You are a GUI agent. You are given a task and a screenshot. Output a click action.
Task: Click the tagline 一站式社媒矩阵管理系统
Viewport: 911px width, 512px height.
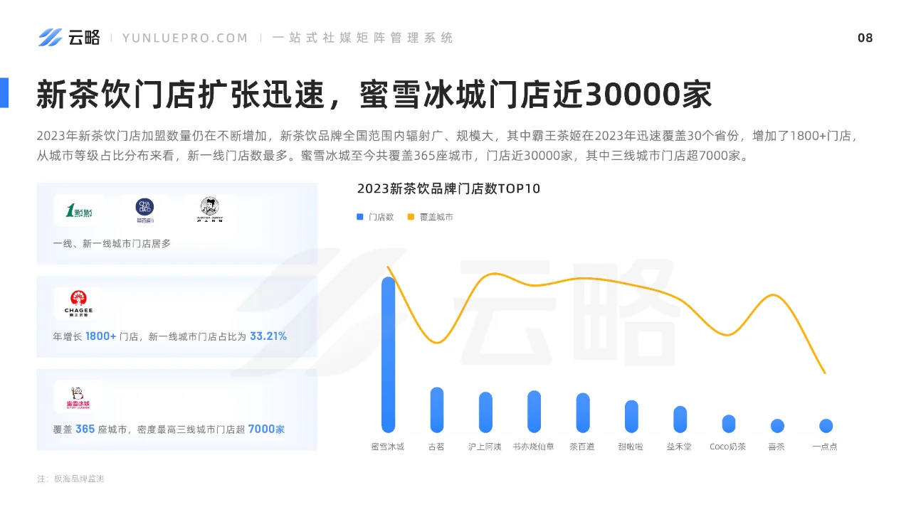362,38
